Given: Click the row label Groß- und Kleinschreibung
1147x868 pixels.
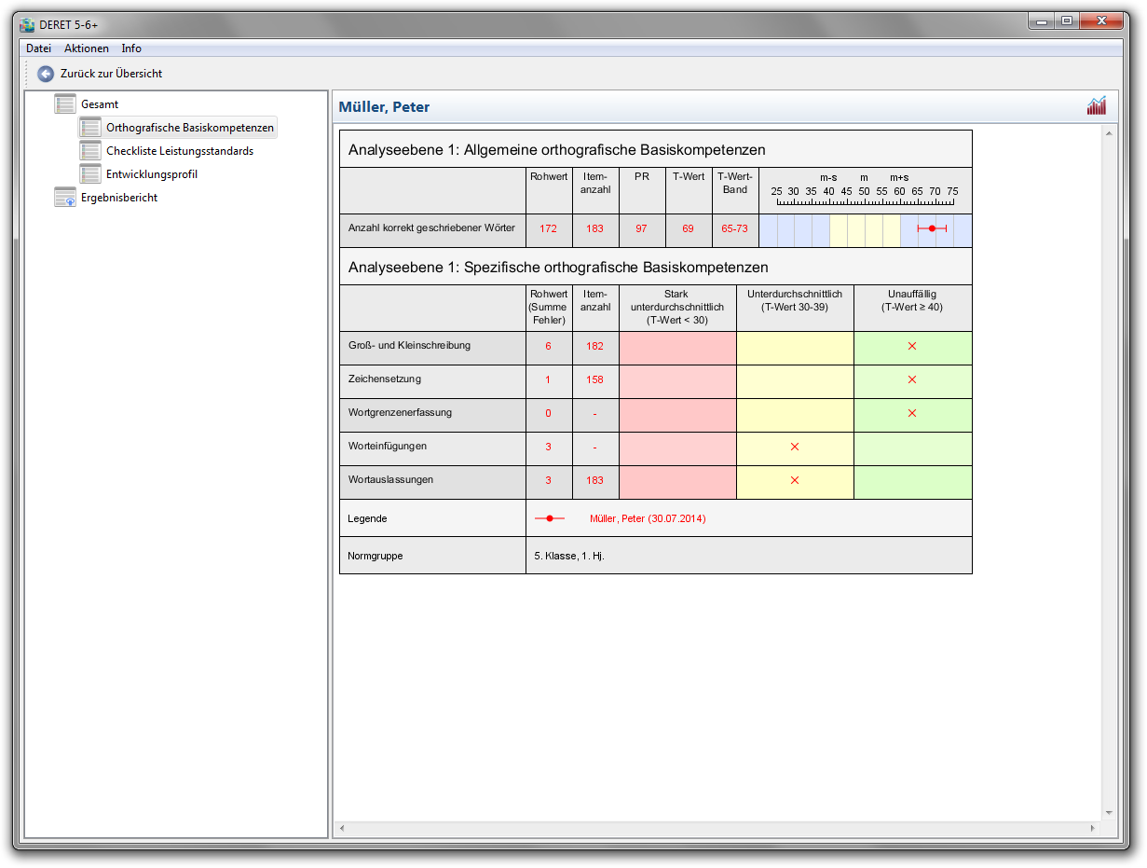Looking at the screenshot, I should (x=409, y=345).
